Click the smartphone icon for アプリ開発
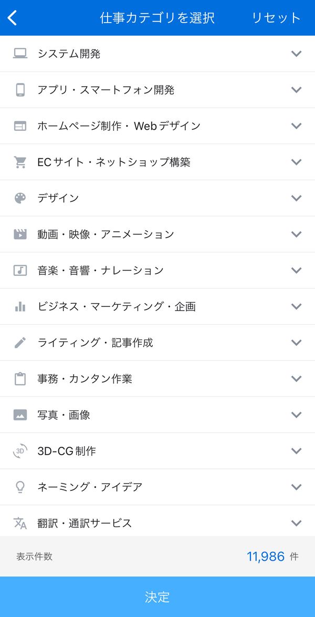 (x=20, y=90)
